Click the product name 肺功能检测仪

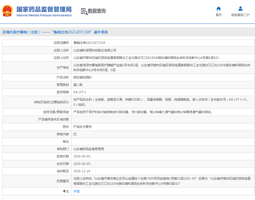83,77
